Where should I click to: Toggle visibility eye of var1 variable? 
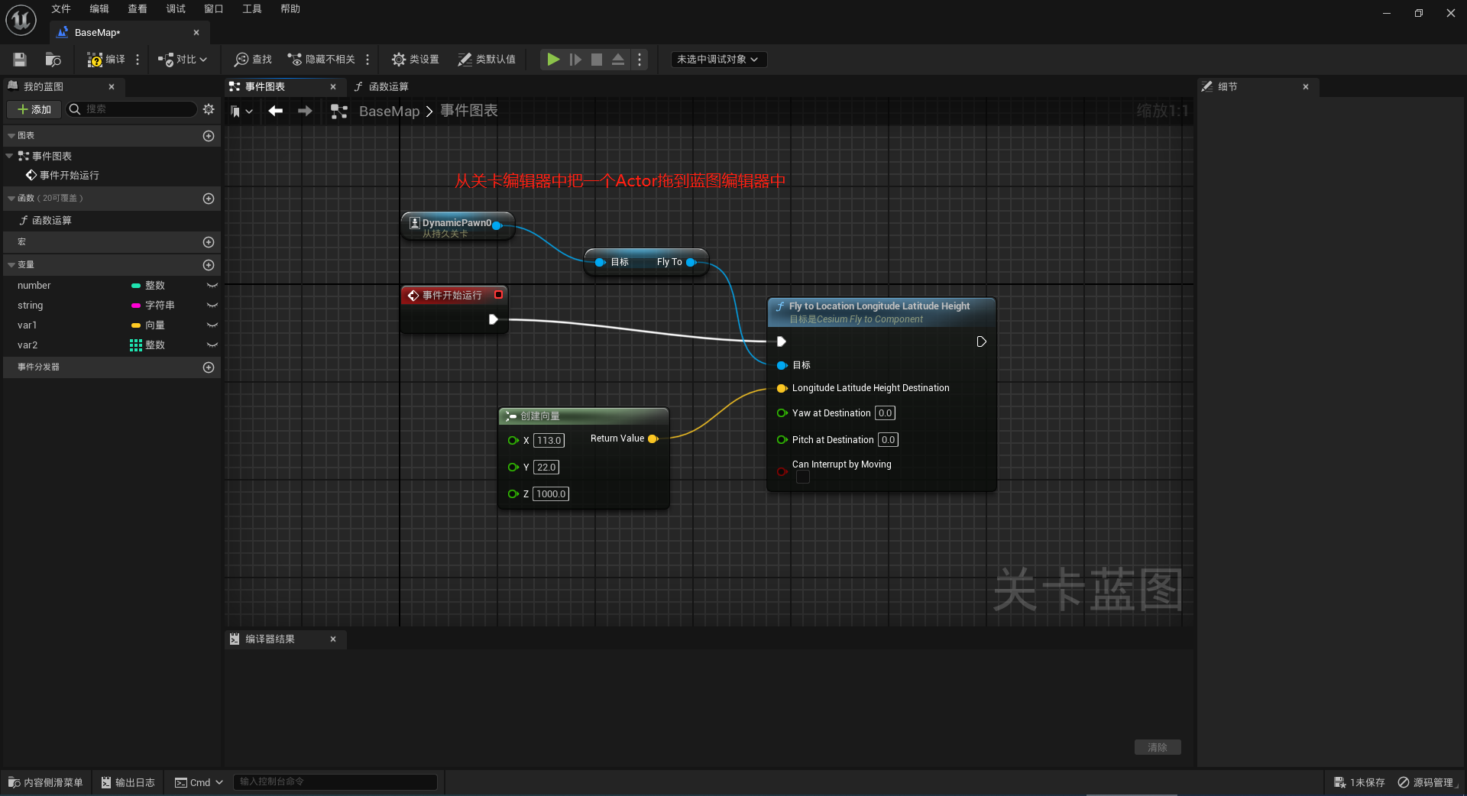(212, 325)
